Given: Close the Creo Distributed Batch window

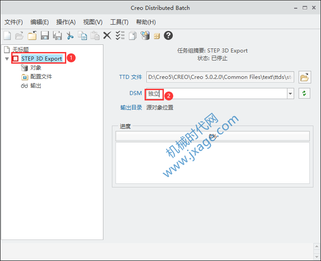Looking at the screenshot, I should [x=314, y=8].
